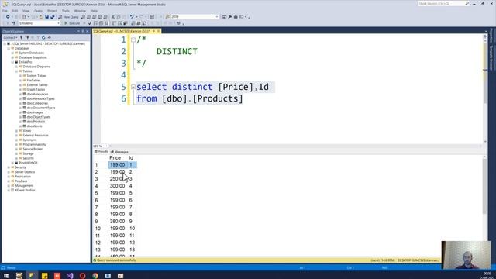Image resolution: width=496 pixels, height=279 pixels.
Task: Open the Connect dropdown in Object Explorer
Action: [10, 37]
